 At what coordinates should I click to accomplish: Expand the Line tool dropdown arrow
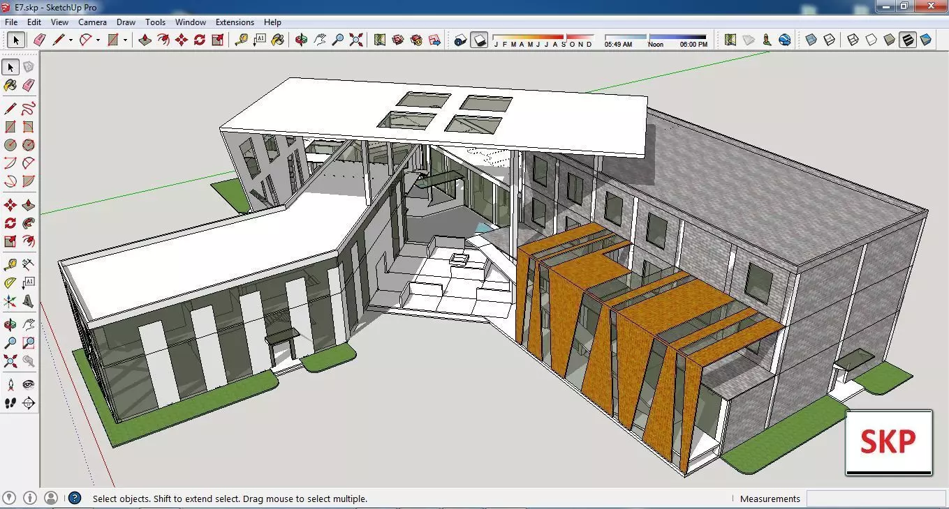click(71, 40)
